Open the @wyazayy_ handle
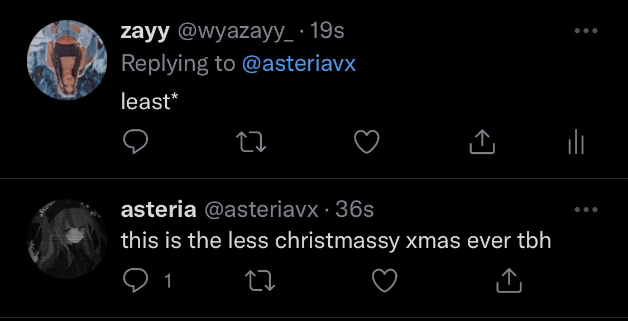628x321 pixels. pos(234,31)
